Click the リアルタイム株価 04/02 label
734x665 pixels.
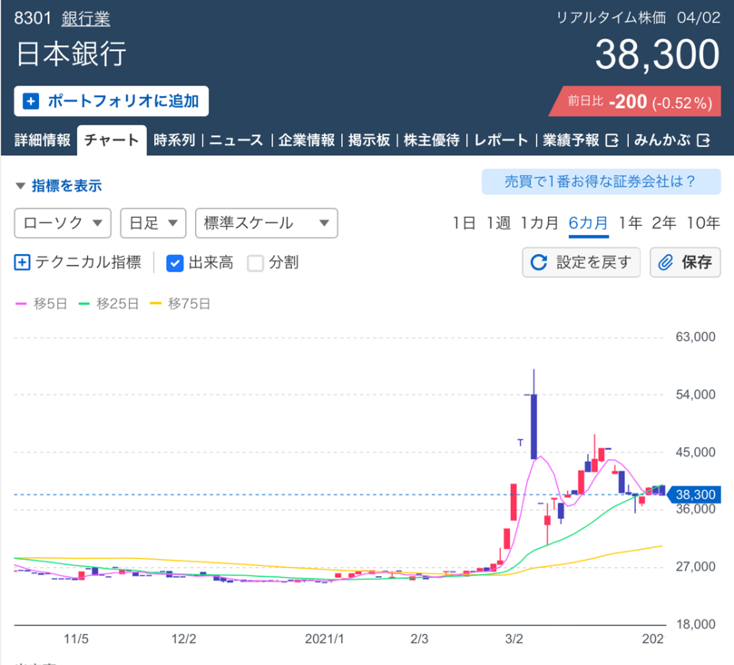click(x=639, y=18)
